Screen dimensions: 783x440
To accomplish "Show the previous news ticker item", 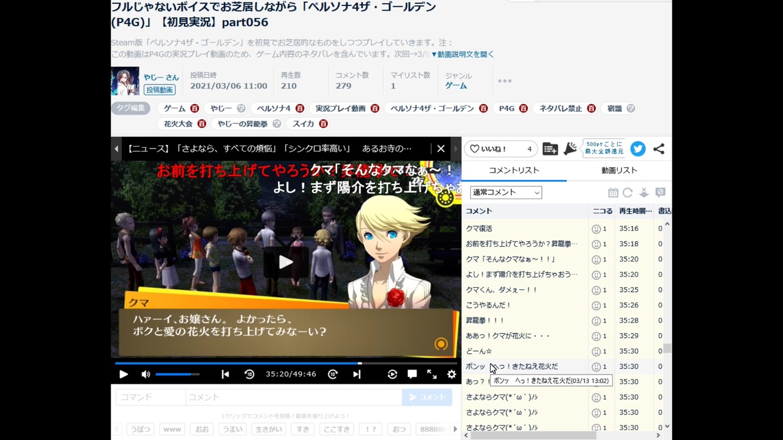I will 116,148.
